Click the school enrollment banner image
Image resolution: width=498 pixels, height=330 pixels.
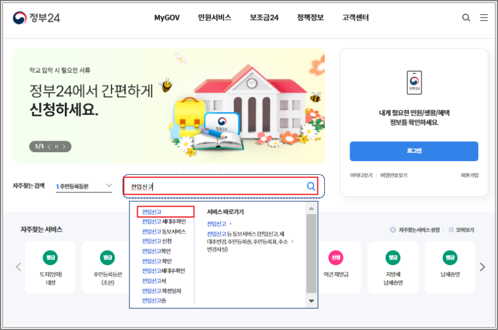click(168, 106)
